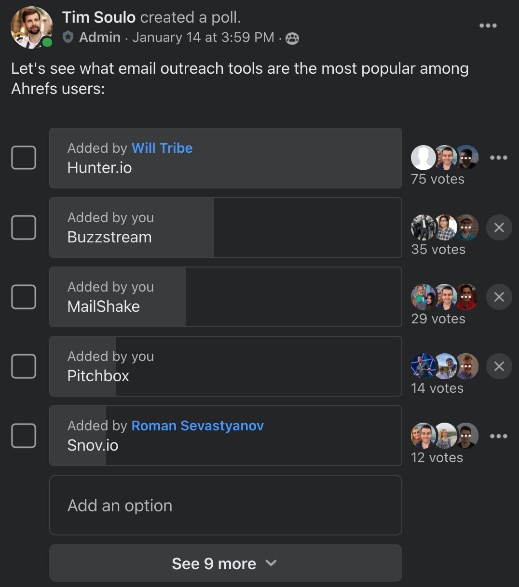Image resolution: width=519 pixels, height=587 pixels.
Task: Click the Admin shield badge icon
Action: coord(68,37)
